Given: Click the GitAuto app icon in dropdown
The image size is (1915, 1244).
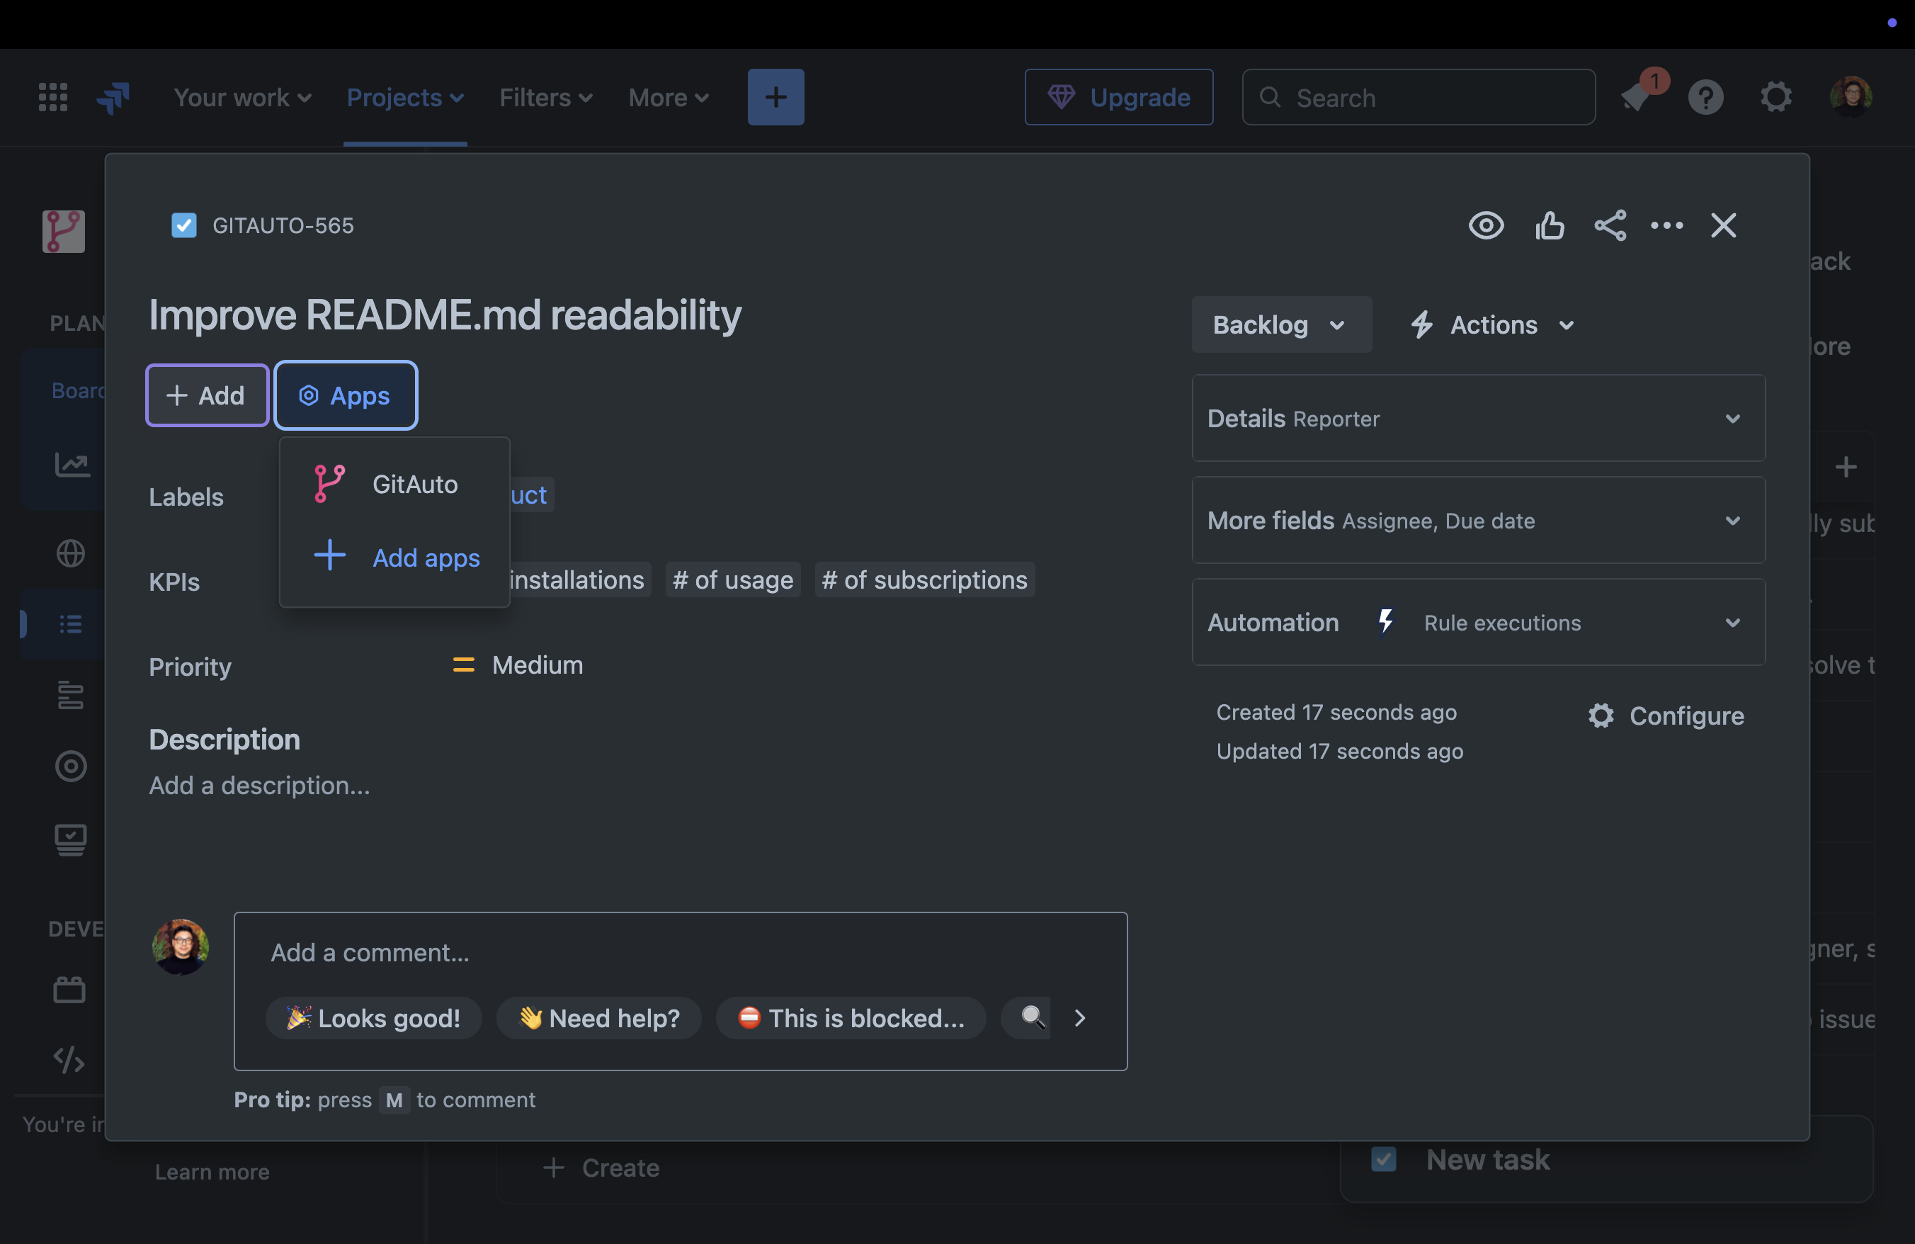Looking at the screenshot, I should (x=331, y=482).
